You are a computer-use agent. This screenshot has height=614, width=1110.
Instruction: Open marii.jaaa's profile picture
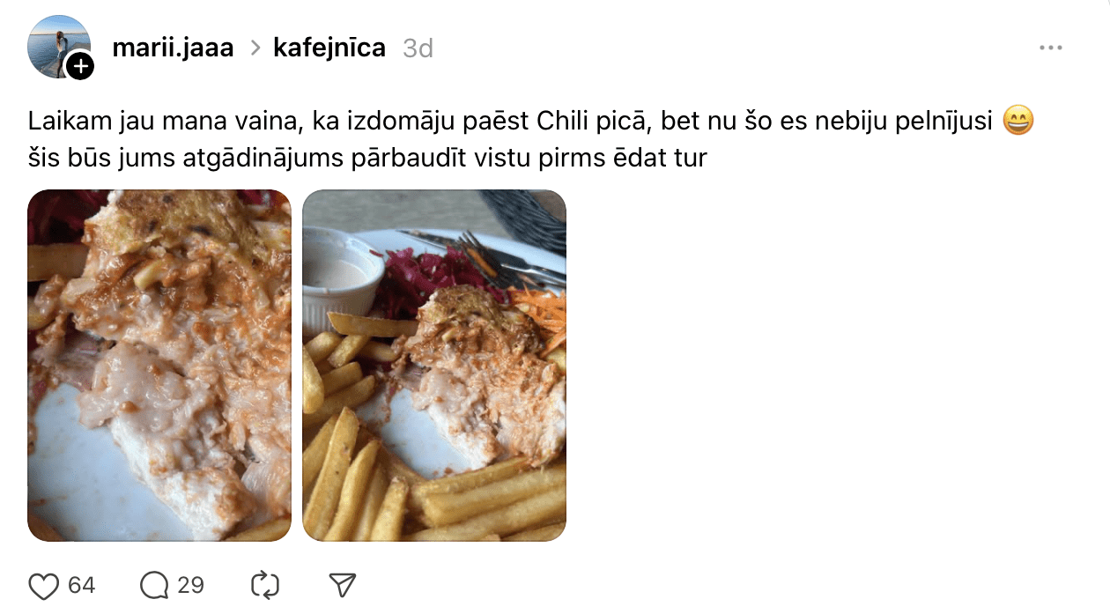(58, 46)
